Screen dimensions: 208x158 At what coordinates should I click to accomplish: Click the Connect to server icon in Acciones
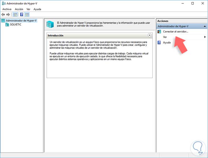coord(159,32)
